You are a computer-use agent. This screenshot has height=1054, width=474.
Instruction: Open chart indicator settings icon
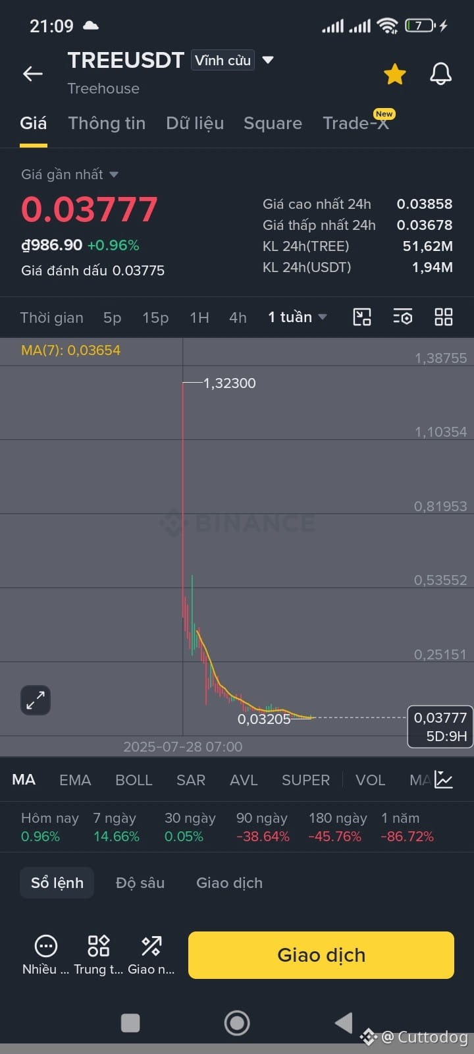pos(403,317)
